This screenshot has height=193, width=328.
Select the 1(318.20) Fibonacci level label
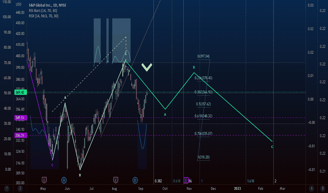tap(203, 157)
